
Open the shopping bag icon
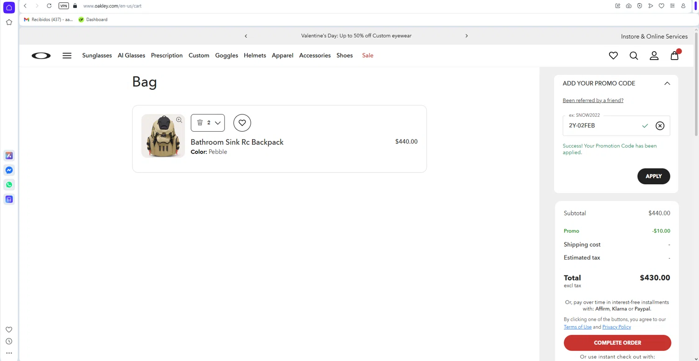point(674,55)
